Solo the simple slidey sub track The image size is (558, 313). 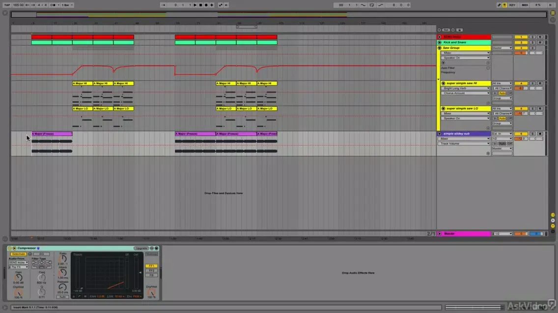coord(532,134)
